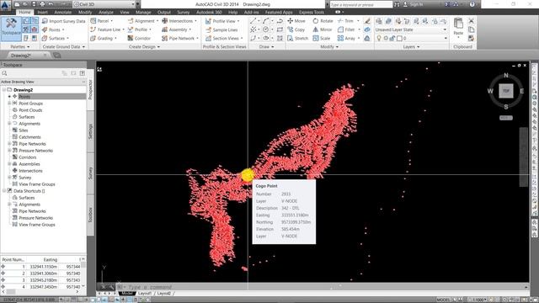Click the Plot printer icon in quick access

(x=42, y=4)
